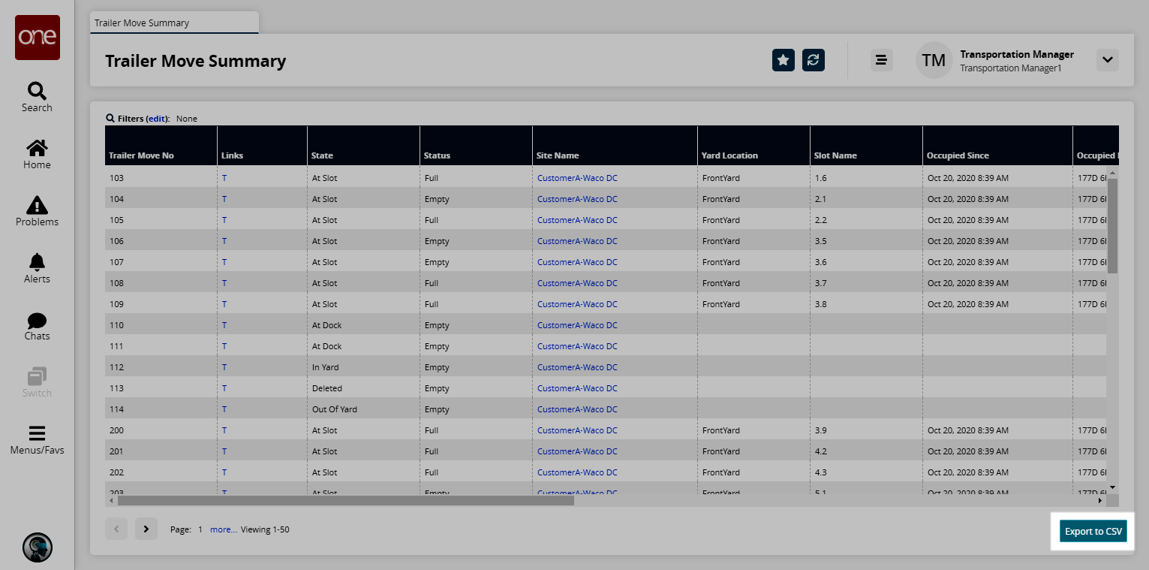
Task: Open the T link for trailer move 103
Action: 224,178
